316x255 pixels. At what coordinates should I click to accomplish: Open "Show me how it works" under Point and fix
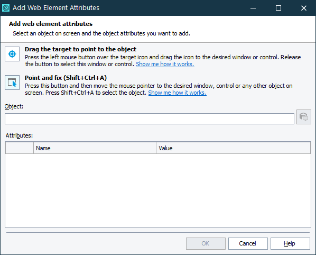point(177,93)
